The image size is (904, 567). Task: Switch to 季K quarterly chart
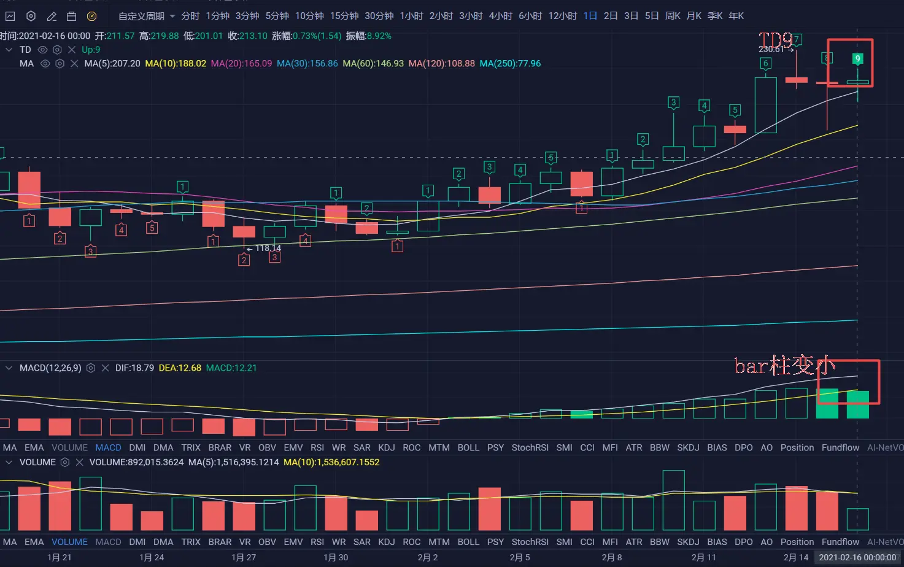point(715,16)
